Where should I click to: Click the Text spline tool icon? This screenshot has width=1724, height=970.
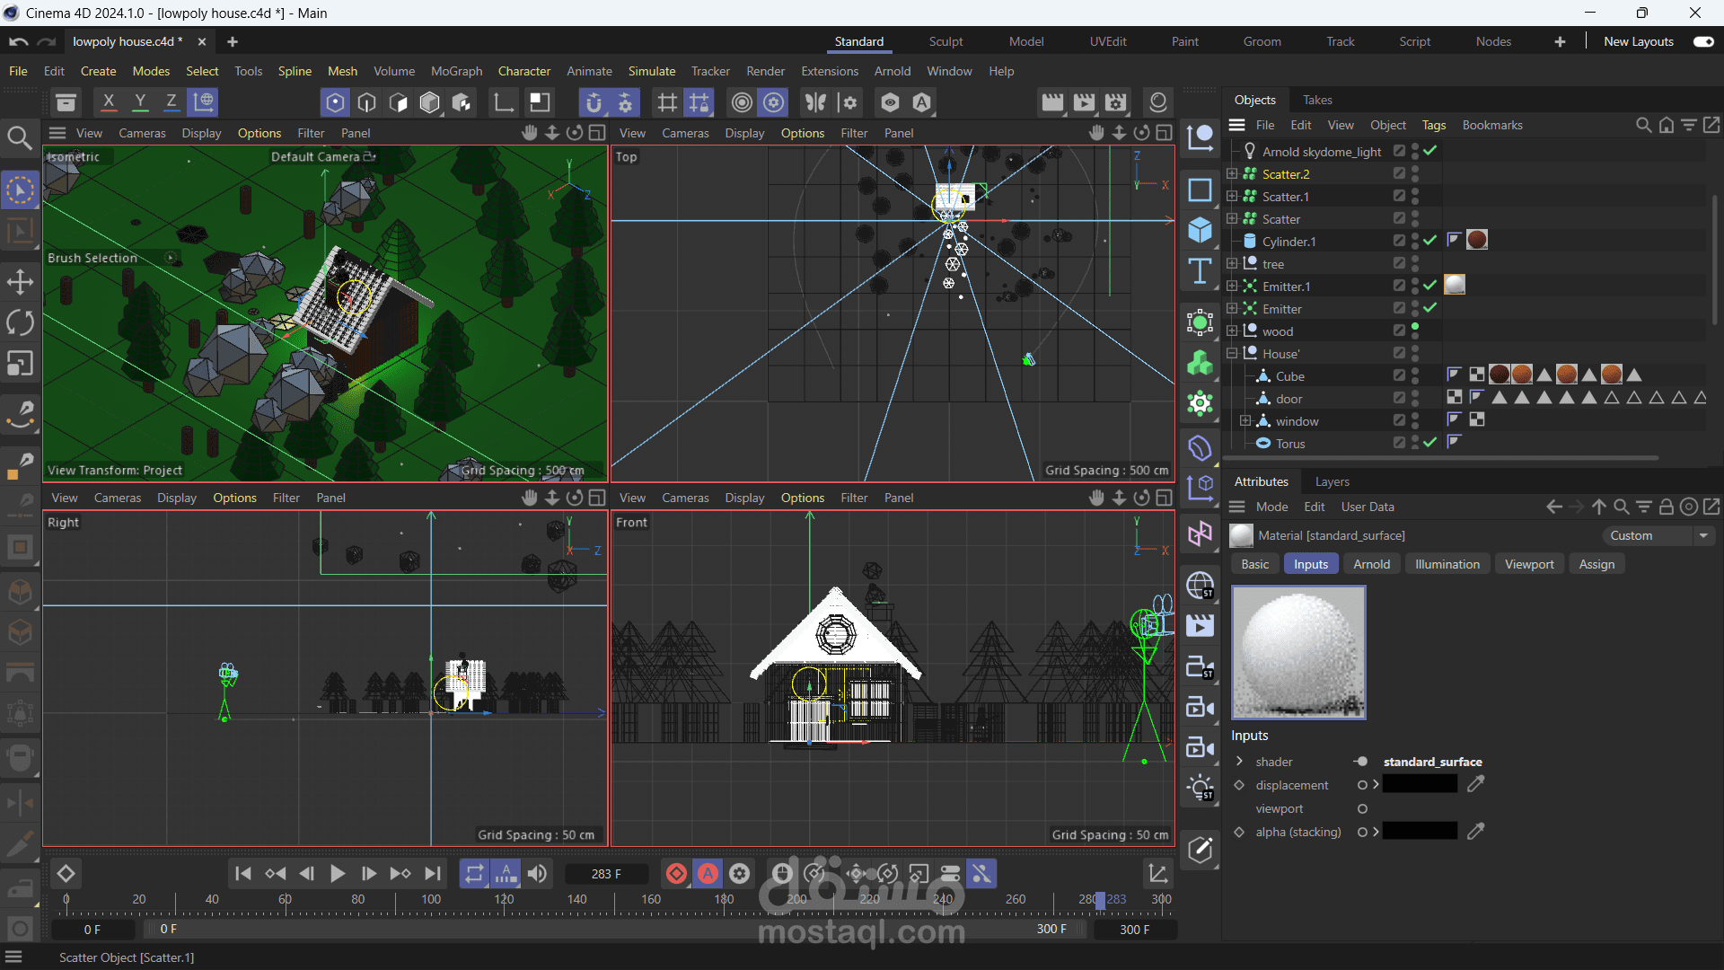coord(1201,271)
